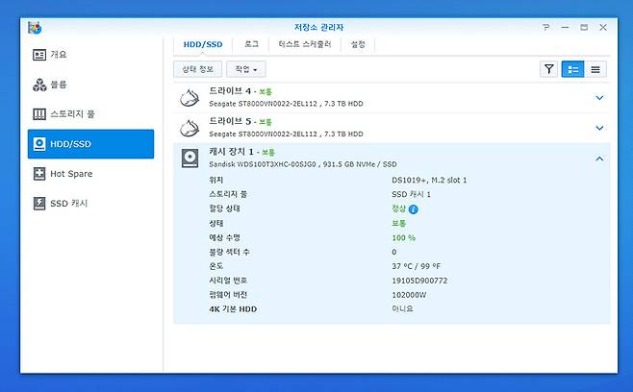Image resolution: width=633 pixels, height=392 pixels.
Task: Select HDD/SSD in the sidebar
Action: pyautogui.click(x=90, y=144)
